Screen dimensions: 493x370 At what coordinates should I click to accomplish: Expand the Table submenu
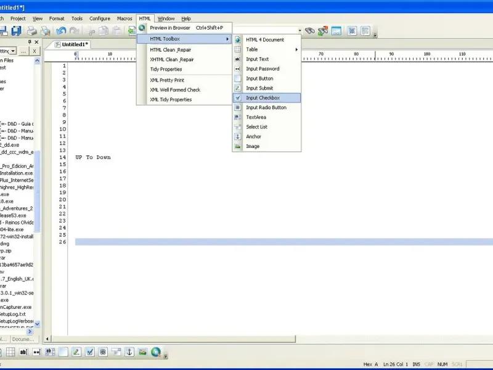296,49
